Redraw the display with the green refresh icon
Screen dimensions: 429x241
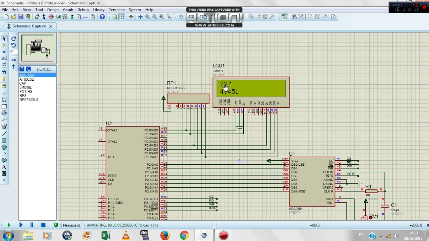(115, 17)
